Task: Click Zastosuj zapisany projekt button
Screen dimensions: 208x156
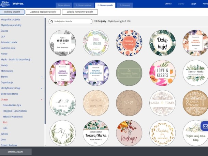Action: point(43,12)
